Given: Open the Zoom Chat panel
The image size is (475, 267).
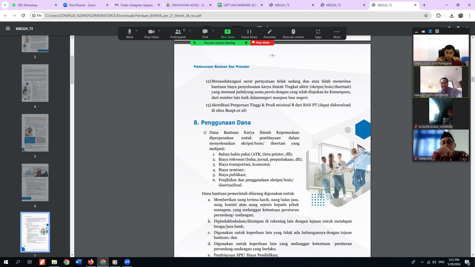Looking at the screenshot, I should click(205, 34).
